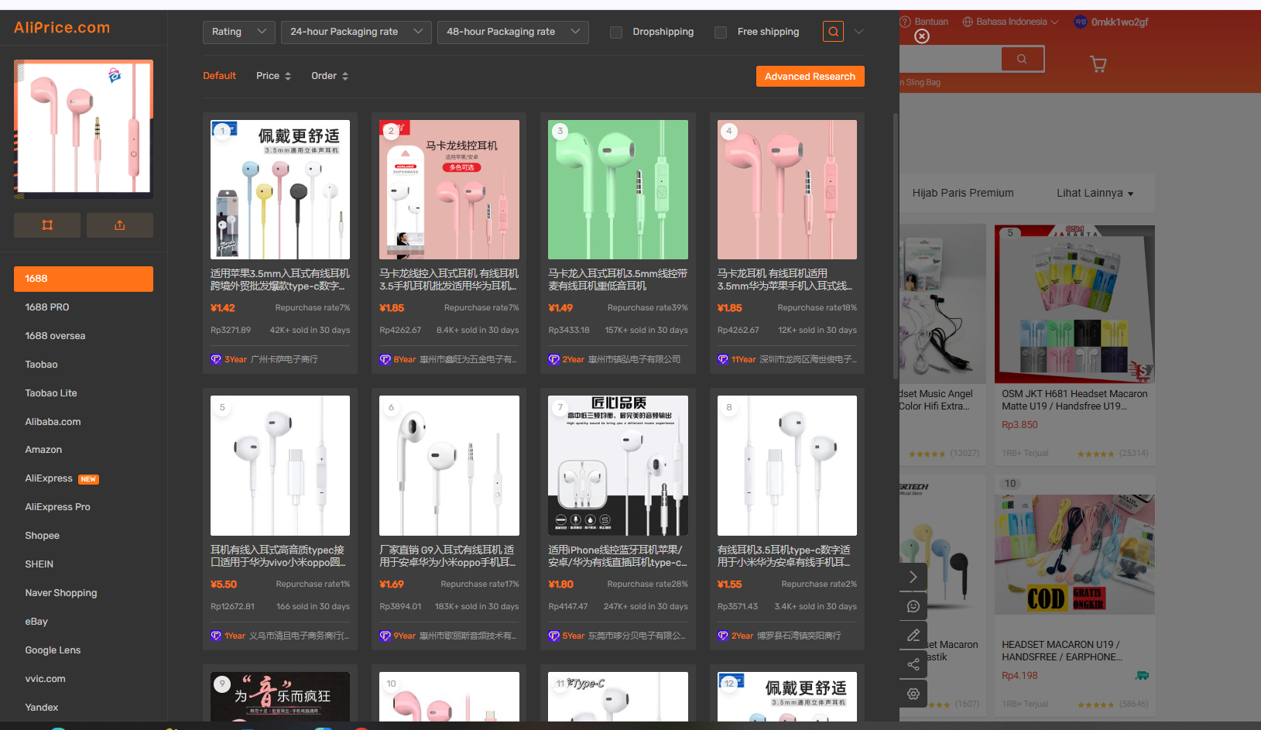Click supplier badge icon beside 5Year

(553, 636)
